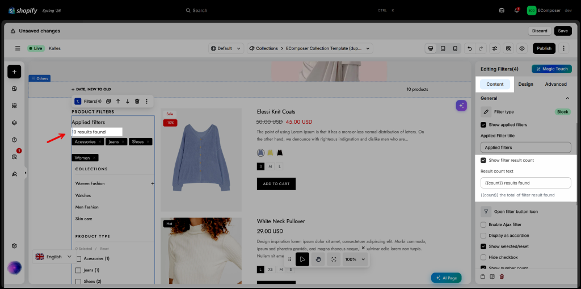Viewport: 581px width, 289px height.
Task: Click the Save button
Action: (x=563, y=31)
